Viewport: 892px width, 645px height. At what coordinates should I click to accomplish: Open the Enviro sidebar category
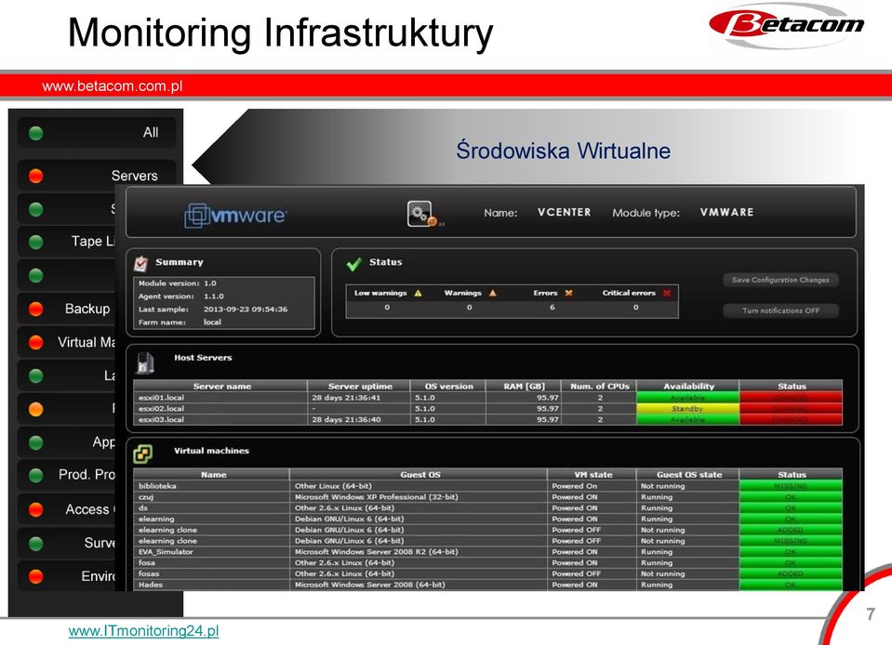[x=66, y=576]
